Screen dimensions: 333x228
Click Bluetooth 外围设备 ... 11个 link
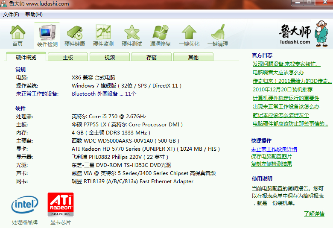point(104,94)
